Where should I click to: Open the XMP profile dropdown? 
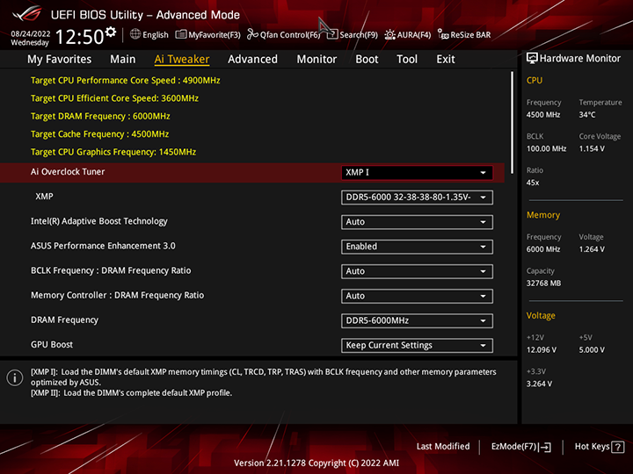click(417, 197)
